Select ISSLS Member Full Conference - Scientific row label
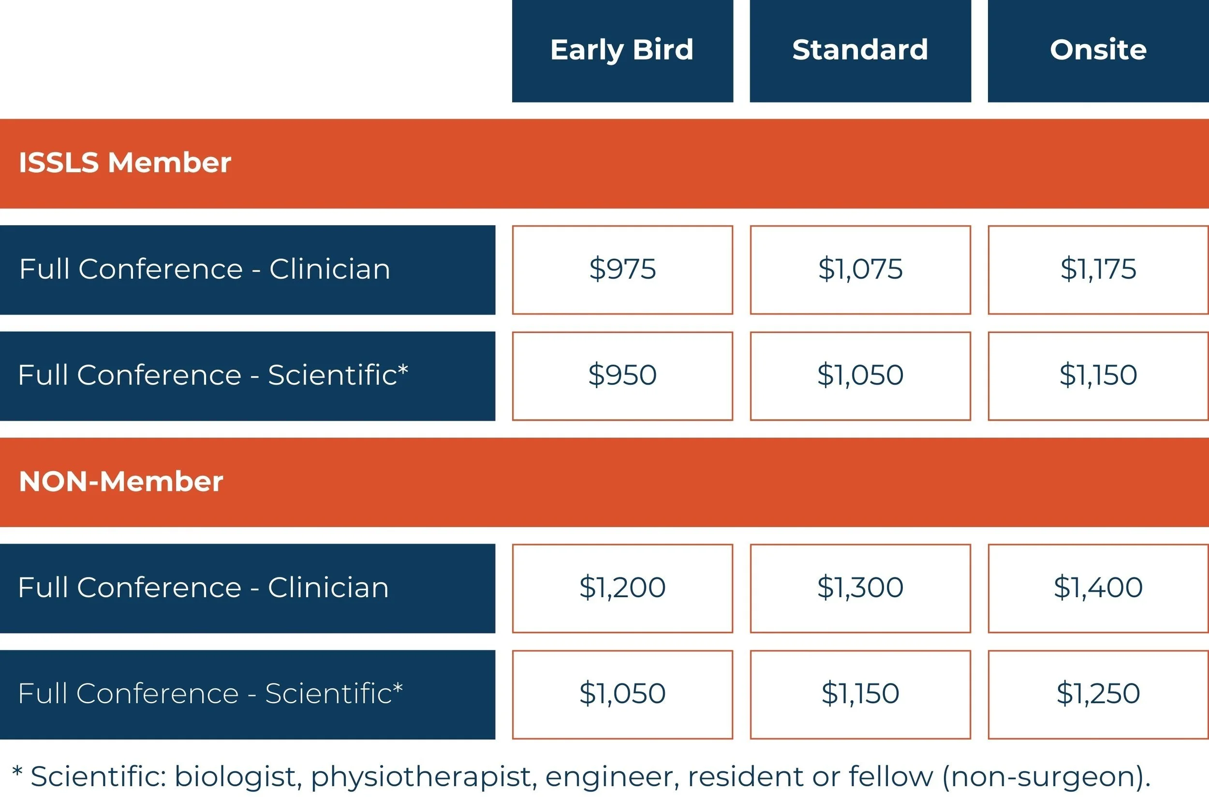 [x=247, y=376]
